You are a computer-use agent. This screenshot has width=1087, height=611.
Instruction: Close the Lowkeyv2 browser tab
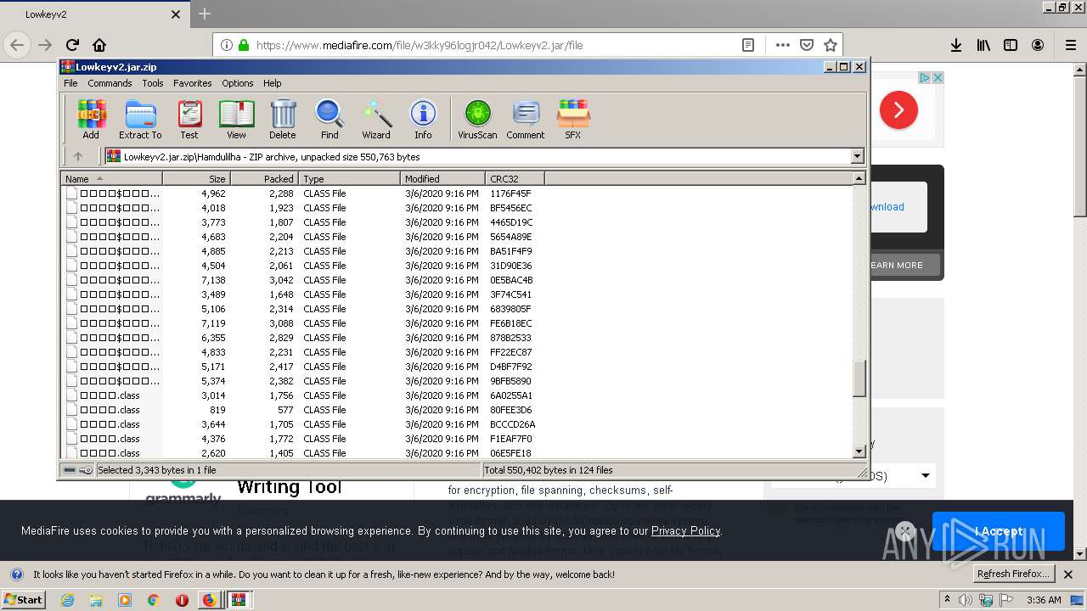176,14
